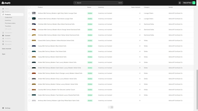Viewport: 198px width, 111px height.
Task: Open Evelyn Teal Chesterfield Sofa thumbnail
Action: 34,95
